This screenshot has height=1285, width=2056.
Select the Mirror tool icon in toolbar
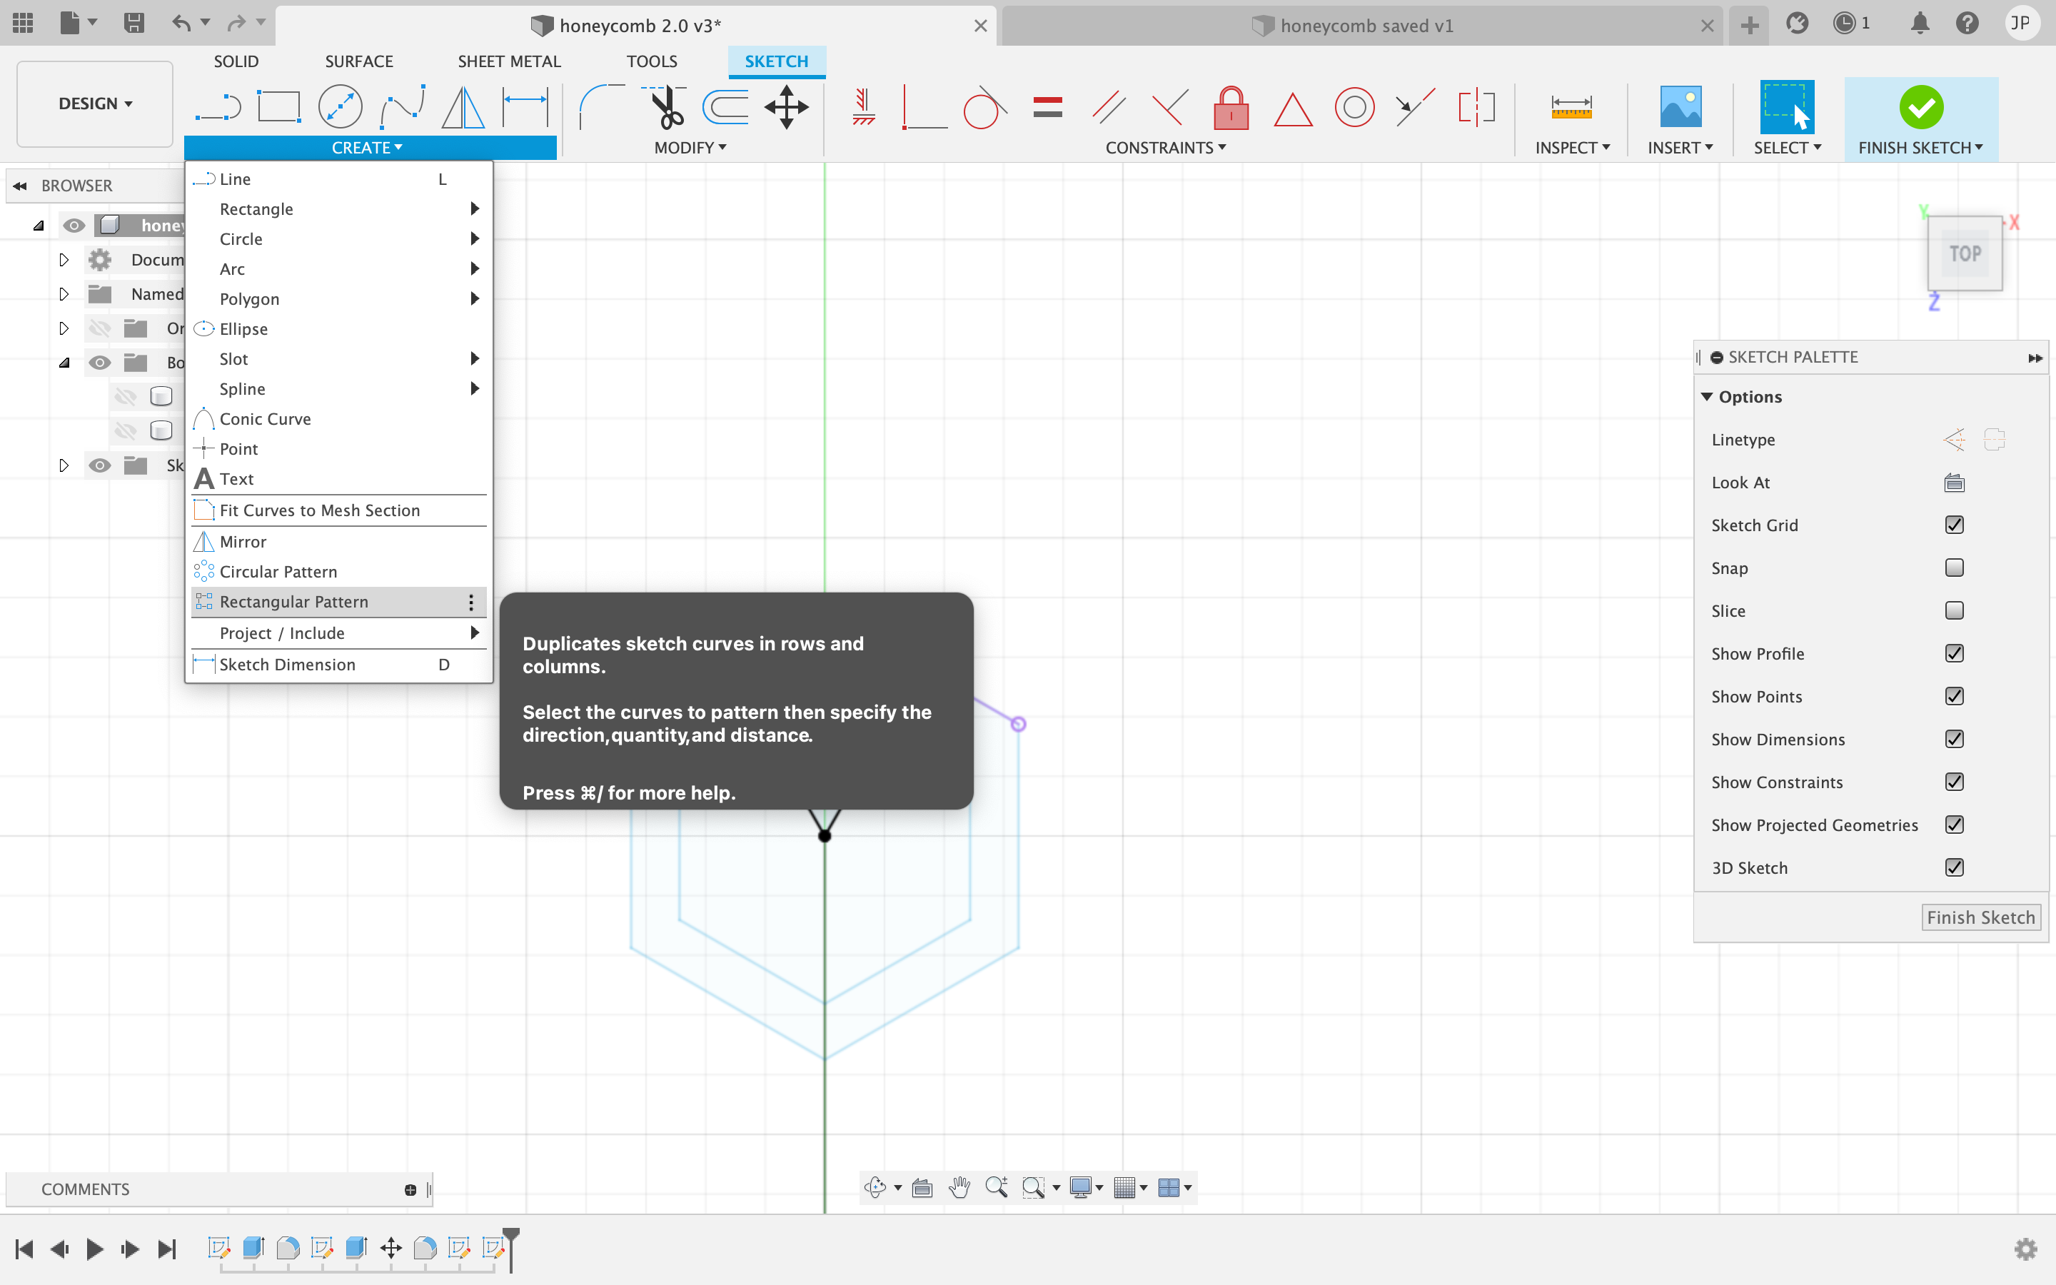(x=463, y=108)
